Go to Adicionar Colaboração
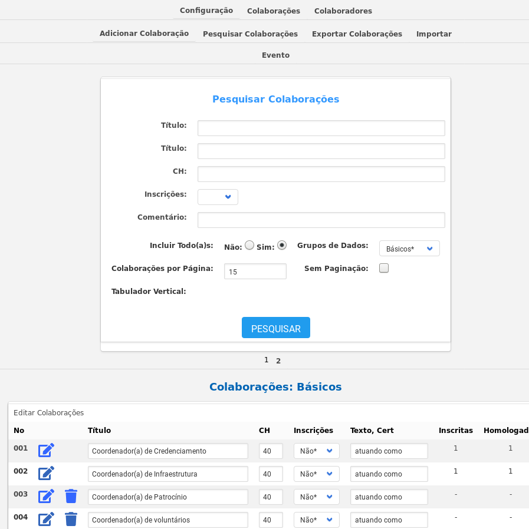This screenshot has height=529, width=529. pyautogui.click(x=144, y=34)
